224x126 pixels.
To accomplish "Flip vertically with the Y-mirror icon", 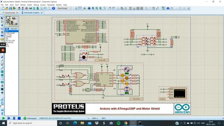I will (2, 113).
